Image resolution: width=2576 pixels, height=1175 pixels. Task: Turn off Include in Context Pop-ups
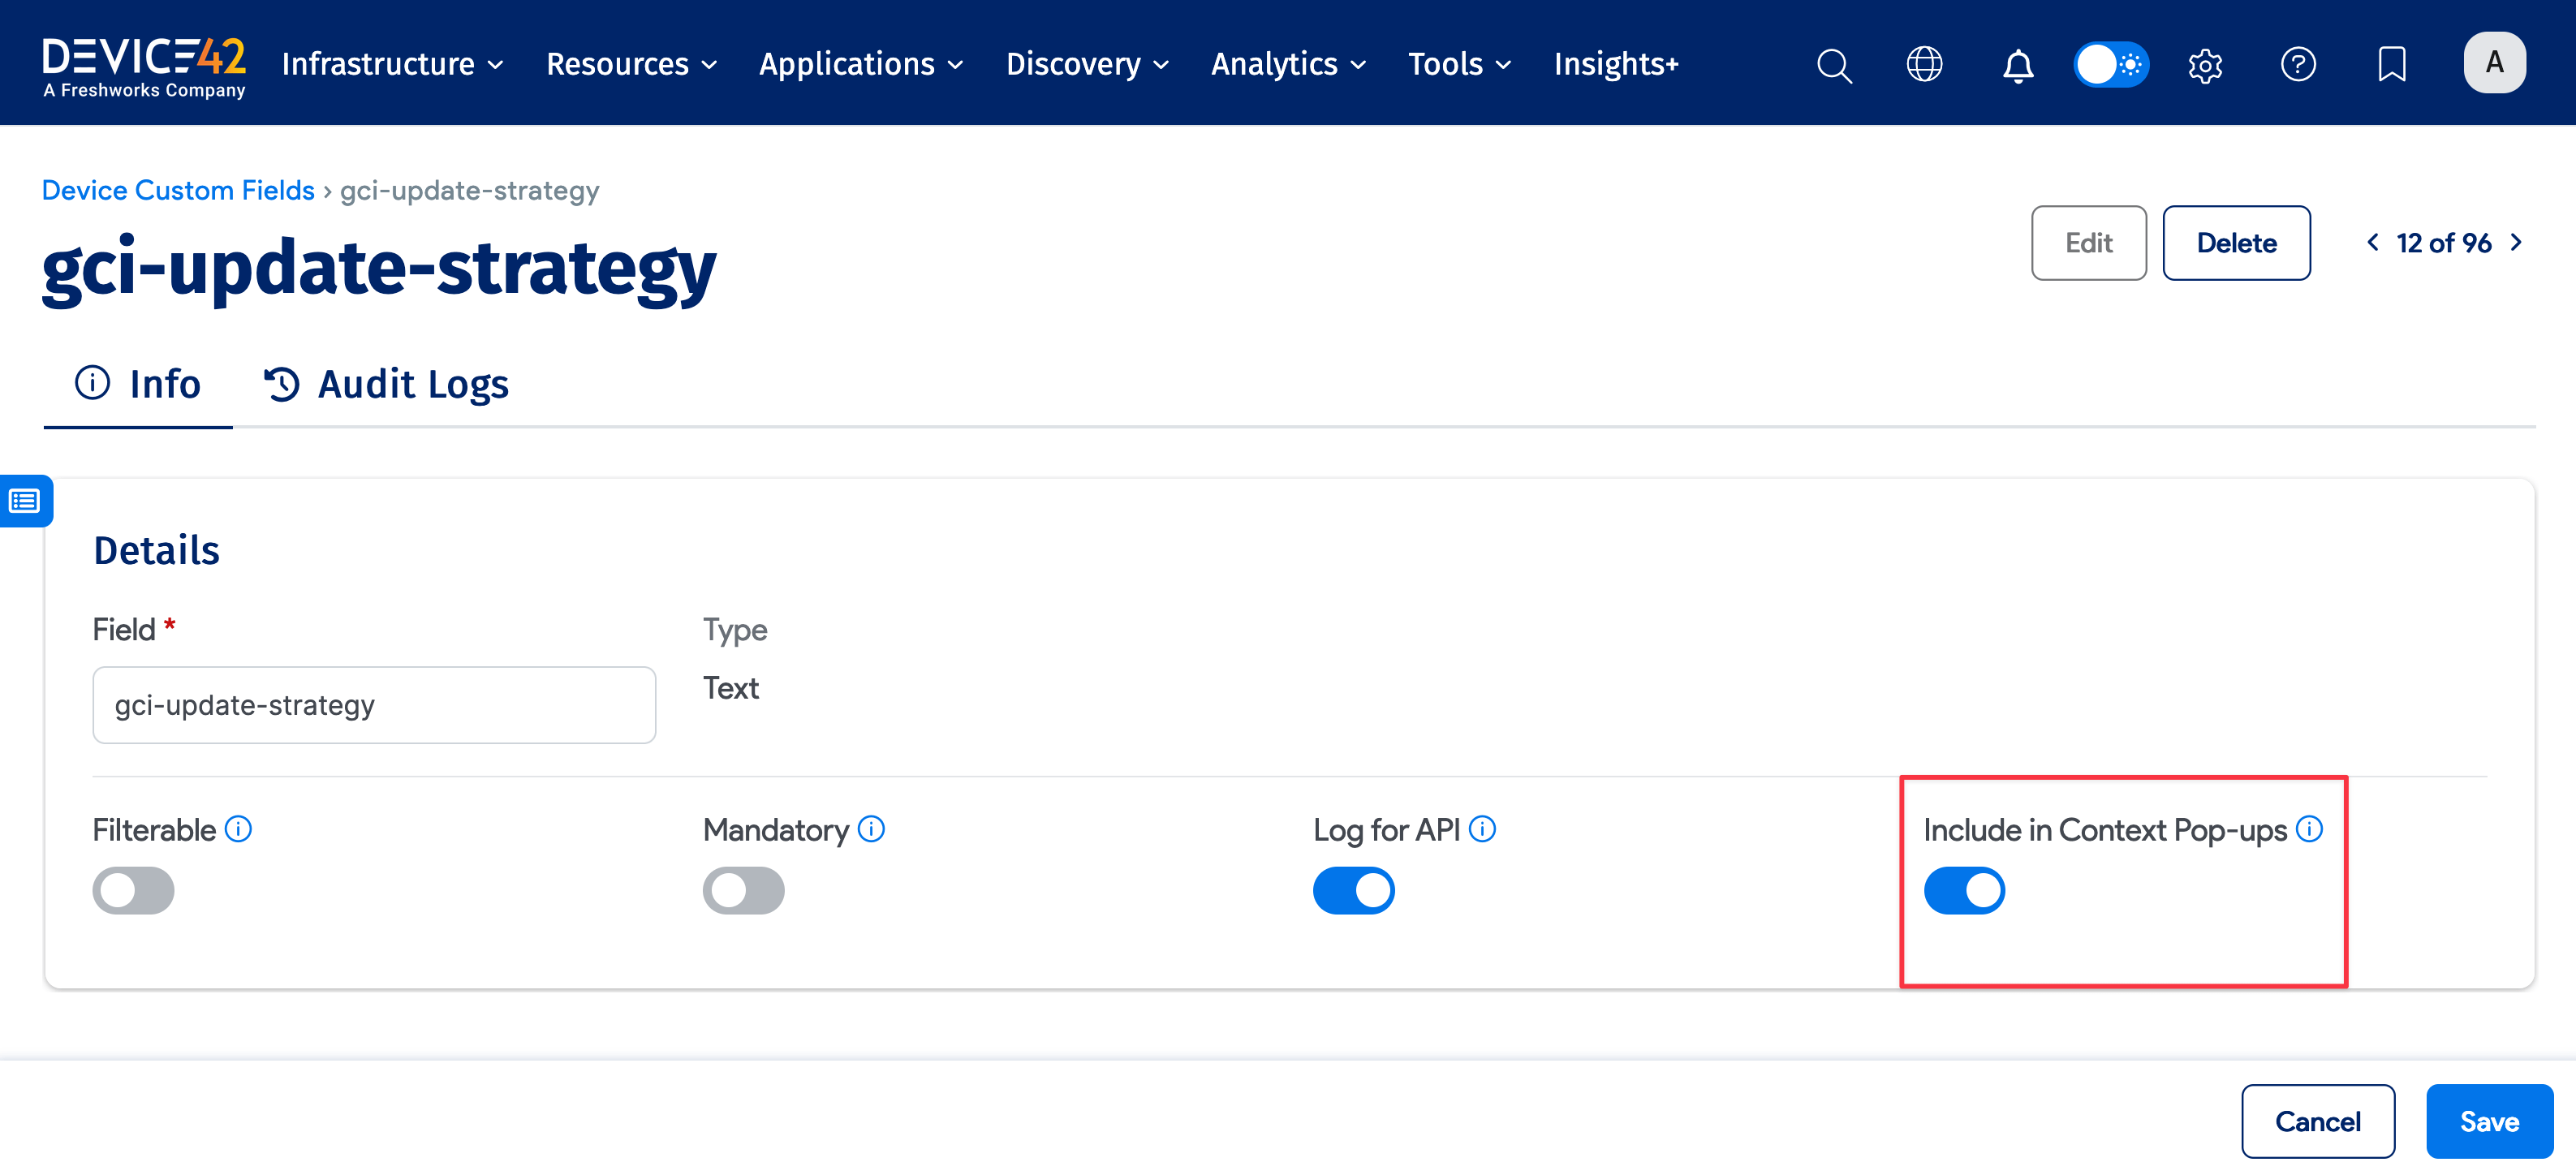pos(1964,890)
